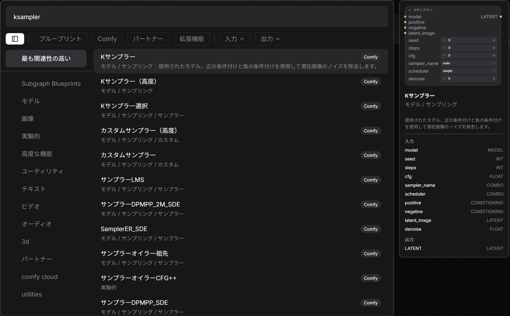Select the サンプラーオイラーCFG++ result

tap(241, 282)
